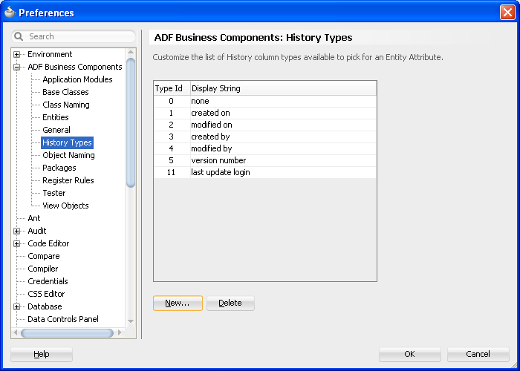Click the Delete button
The image size is (520, 371).
pyautogui.click(x=230, y=303)
